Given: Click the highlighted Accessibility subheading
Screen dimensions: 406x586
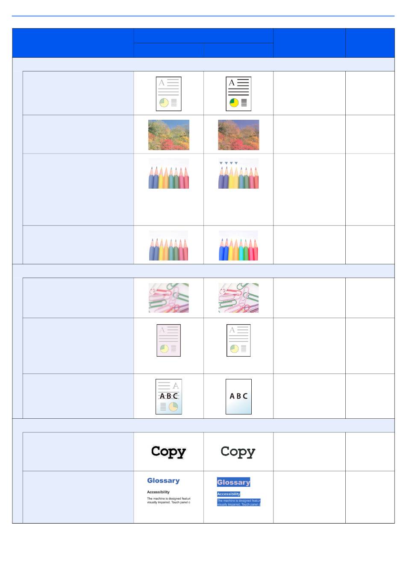Looking at the screenshot, I should [x=229, y=494].
